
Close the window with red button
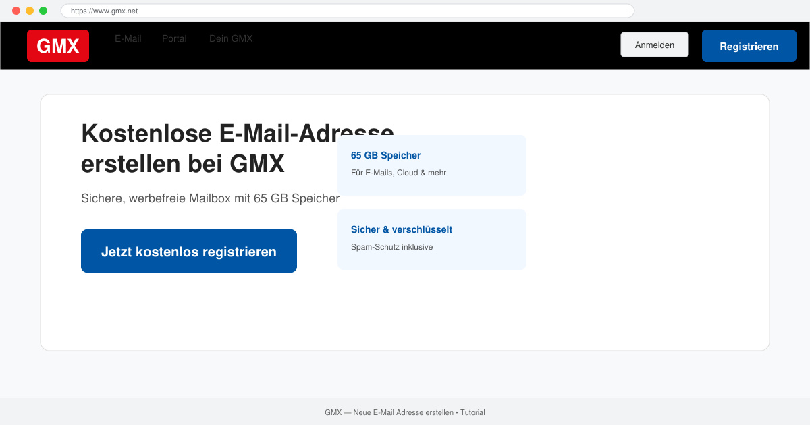[x=16, y=11]
